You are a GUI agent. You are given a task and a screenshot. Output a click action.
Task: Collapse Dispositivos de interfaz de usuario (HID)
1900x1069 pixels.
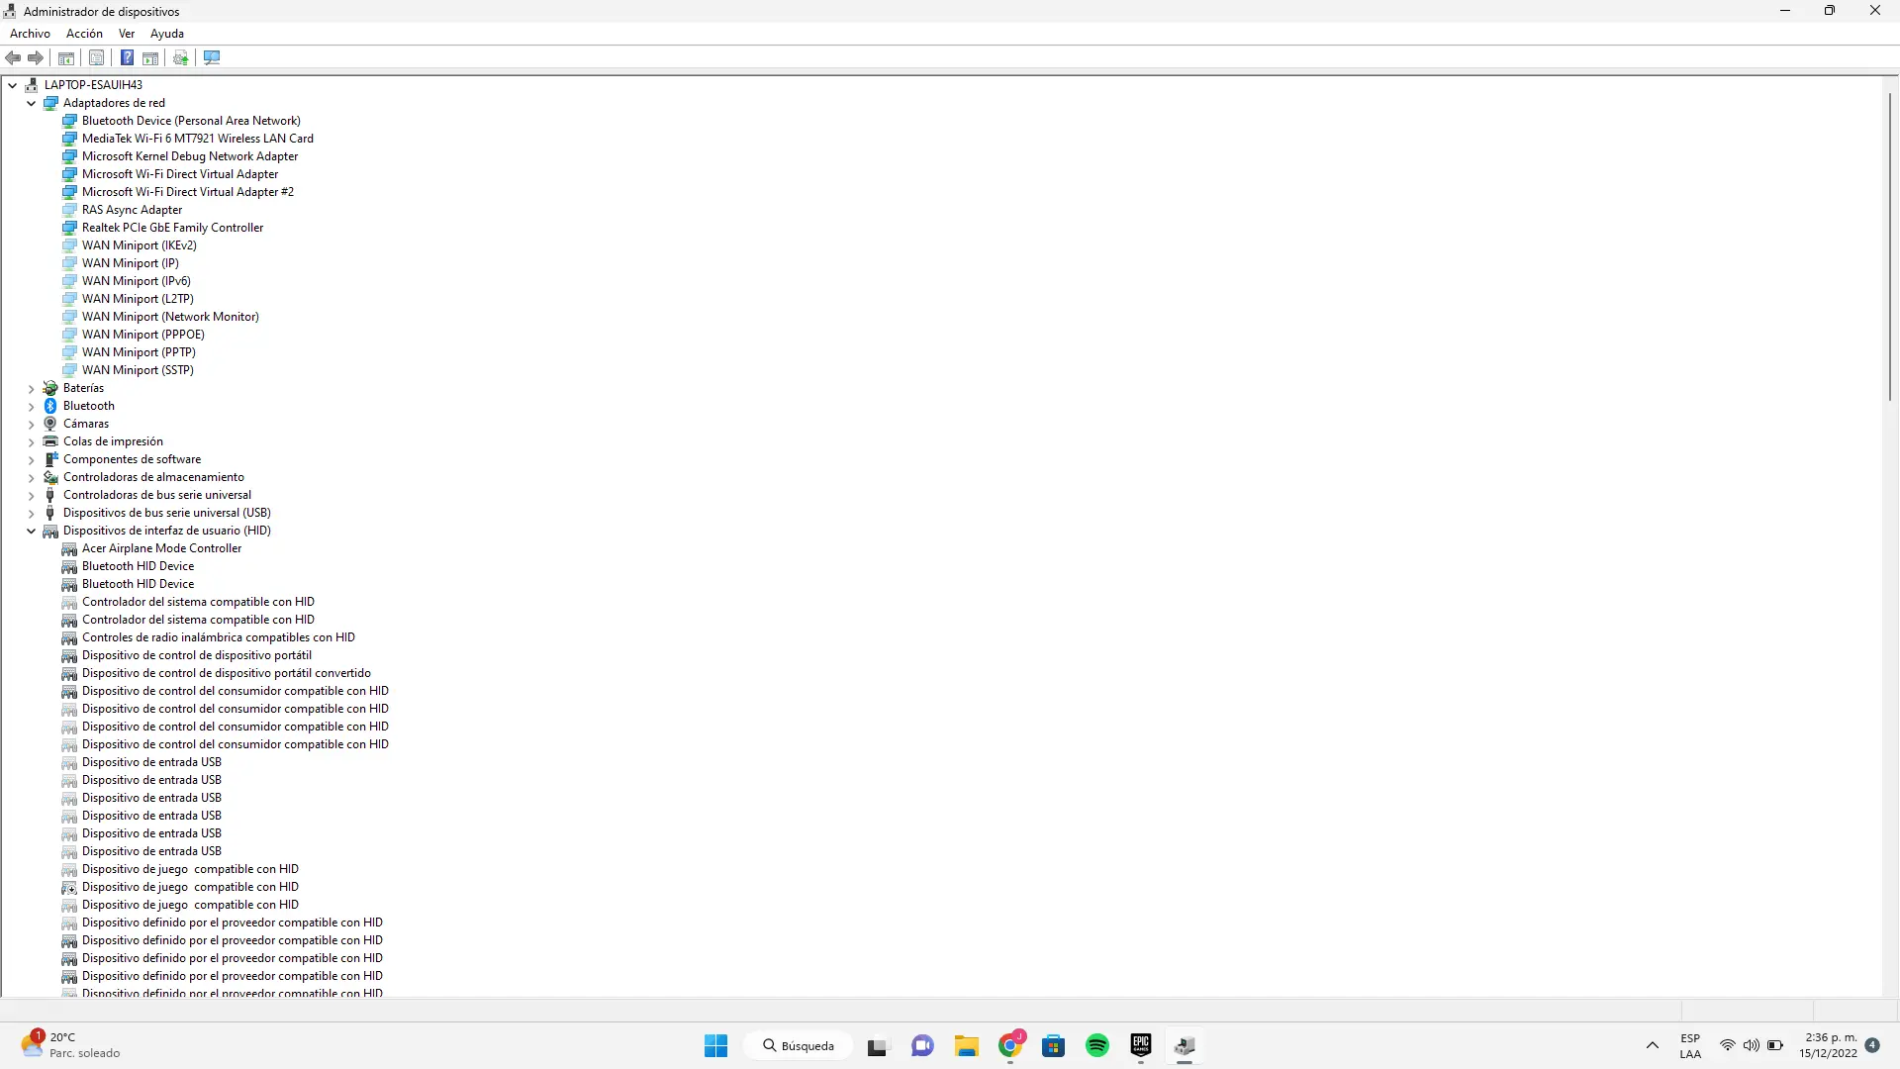click(31, 532)
